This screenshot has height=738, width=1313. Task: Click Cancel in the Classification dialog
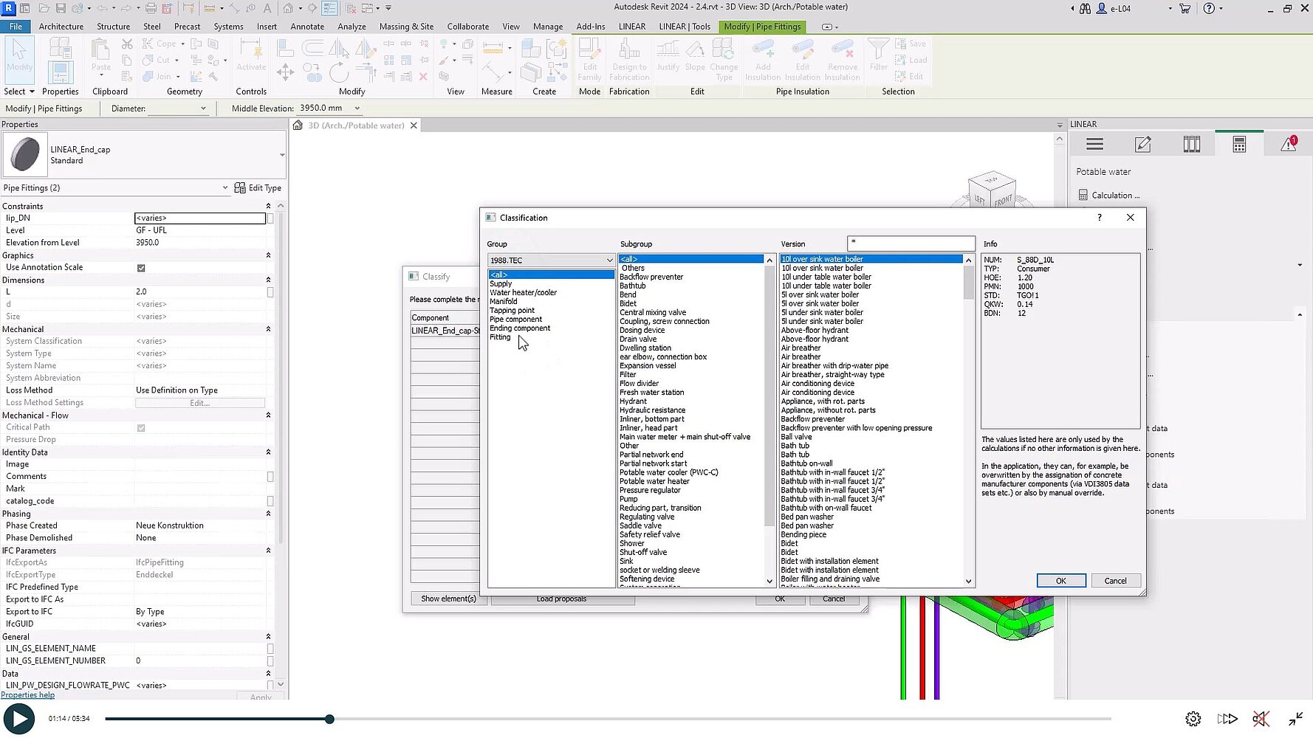pos(1115,581)
